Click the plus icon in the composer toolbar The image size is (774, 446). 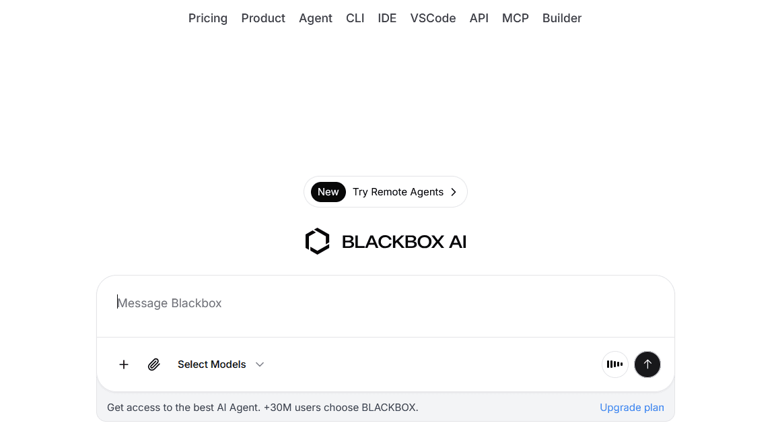coord(124,364)
